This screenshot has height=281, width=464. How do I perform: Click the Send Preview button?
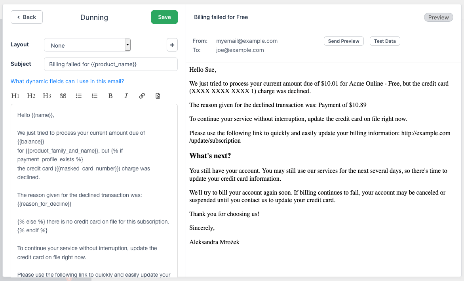pyautogui.click(x=344, y=41)
